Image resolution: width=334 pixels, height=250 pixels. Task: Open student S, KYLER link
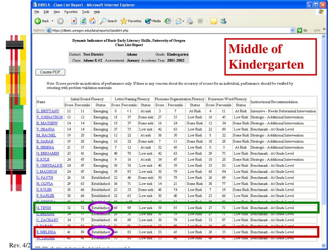point(44,190)
